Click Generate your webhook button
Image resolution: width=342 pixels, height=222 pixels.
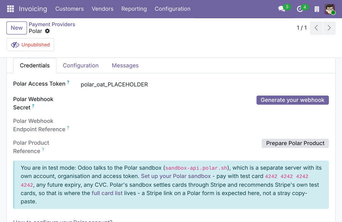coord(293,100)
